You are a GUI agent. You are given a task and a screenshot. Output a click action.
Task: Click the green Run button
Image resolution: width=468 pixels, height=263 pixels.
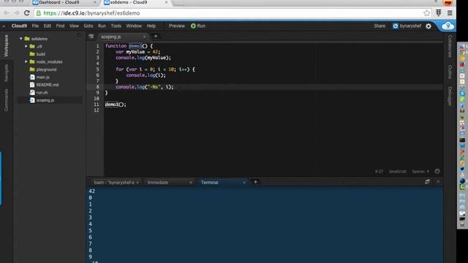point(198,26)
